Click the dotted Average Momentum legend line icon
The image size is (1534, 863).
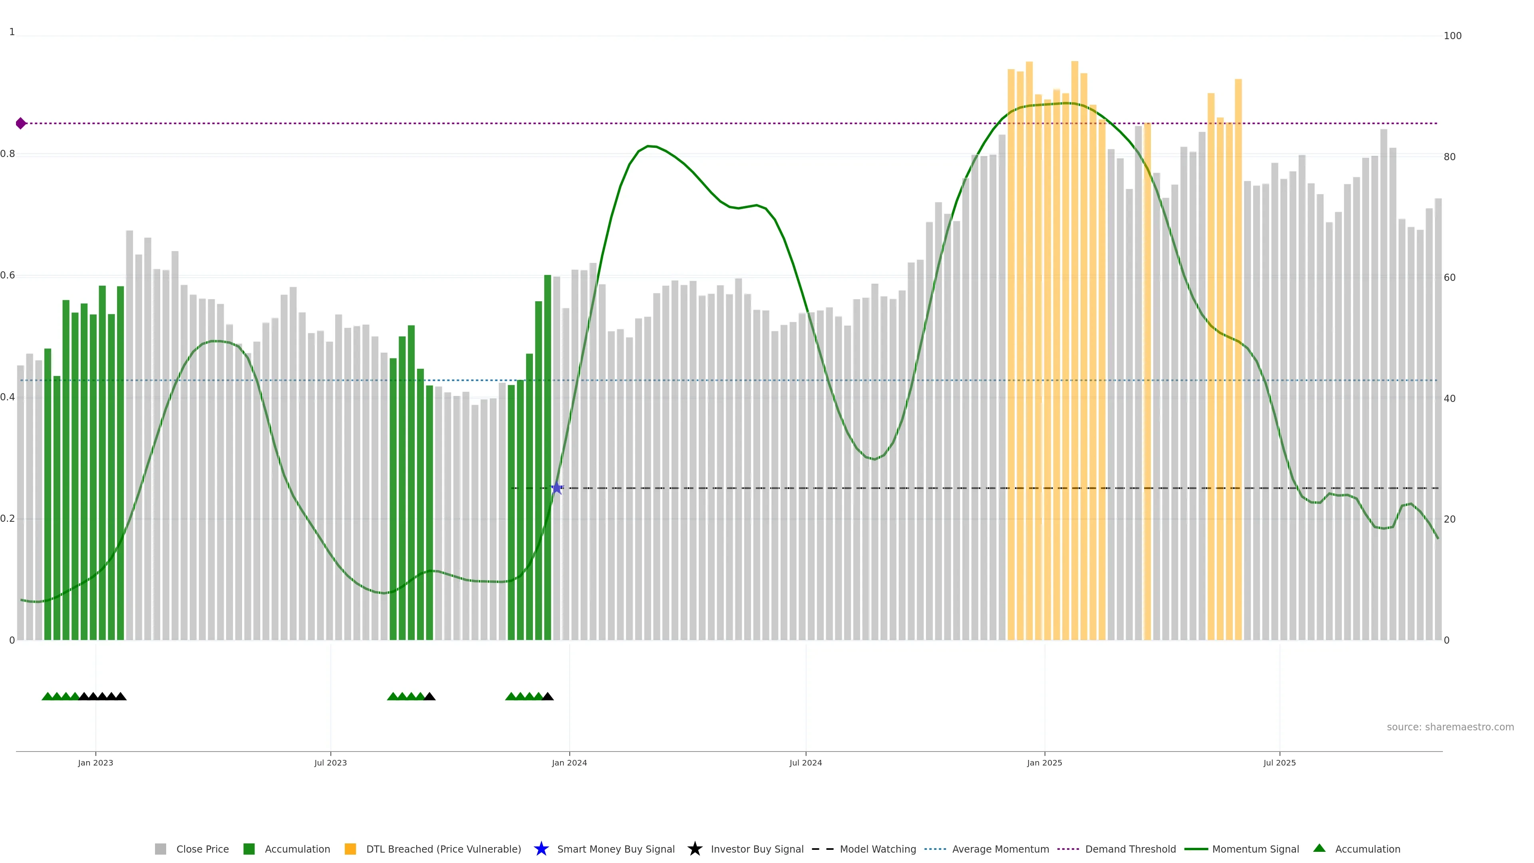[935, 849]
